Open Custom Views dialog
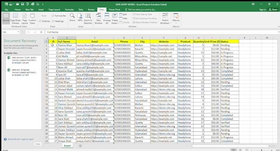280x151 pixels. tap(32, 19)
